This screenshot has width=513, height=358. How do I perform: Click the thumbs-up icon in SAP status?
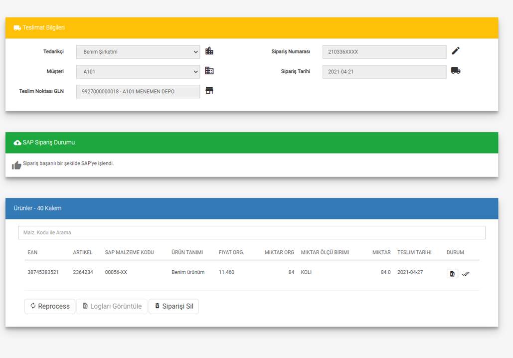[16, 165]
